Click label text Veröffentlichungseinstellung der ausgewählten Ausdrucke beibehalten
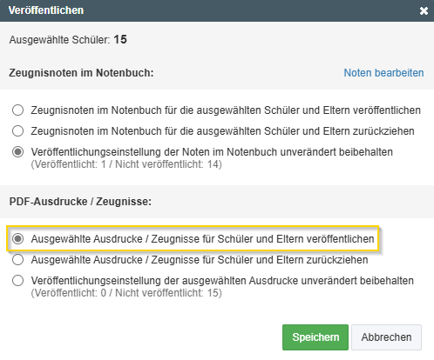The width and height of the screenshot is (434, 360). [222, 281]
